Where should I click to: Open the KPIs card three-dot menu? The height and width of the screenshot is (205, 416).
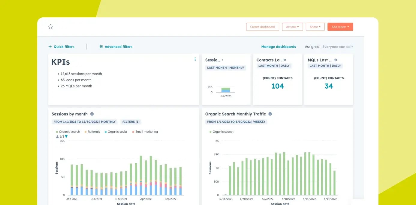coord(195,59)
